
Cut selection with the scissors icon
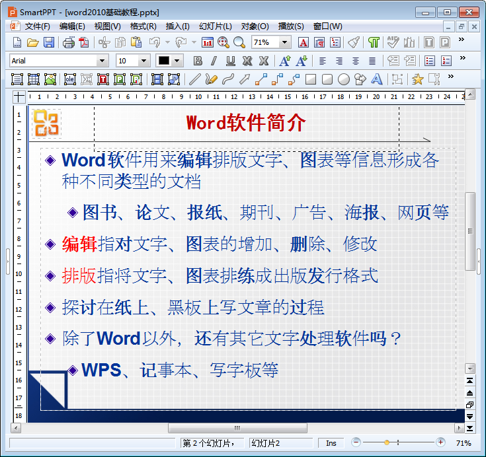tap(104, 42)
